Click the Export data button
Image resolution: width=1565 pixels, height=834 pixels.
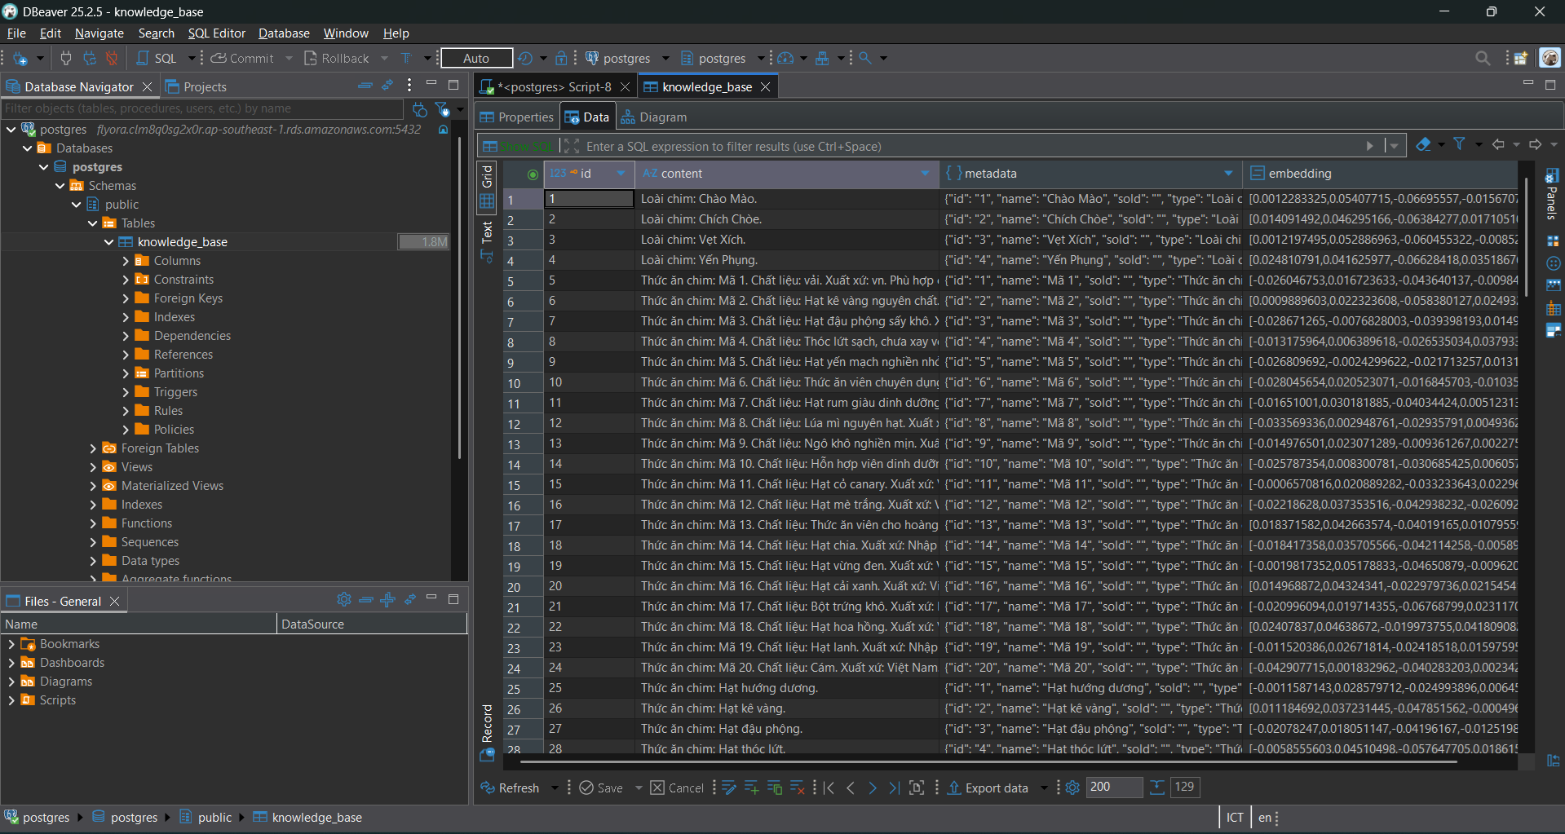988,788
